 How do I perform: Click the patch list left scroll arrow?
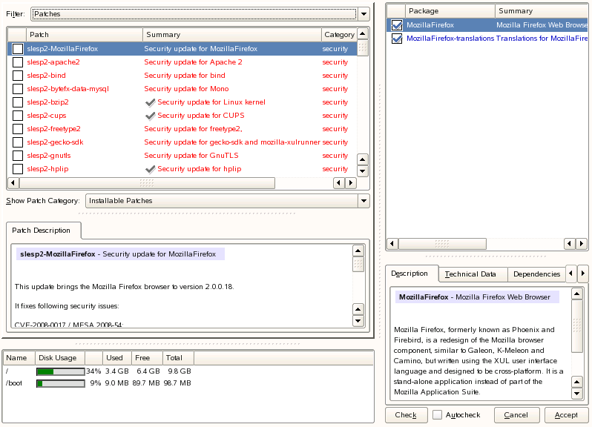(x=13, y=183)
